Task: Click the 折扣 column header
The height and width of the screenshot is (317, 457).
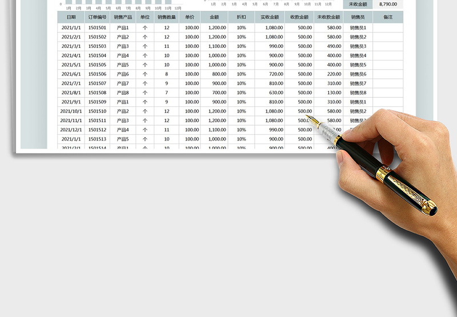Action: click(241, 18)
